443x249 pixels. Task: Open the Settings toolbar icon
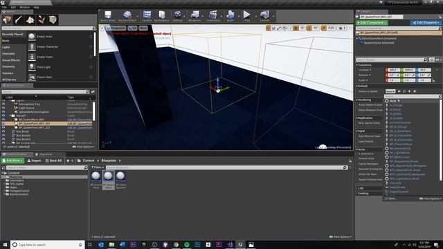[178, 16]
